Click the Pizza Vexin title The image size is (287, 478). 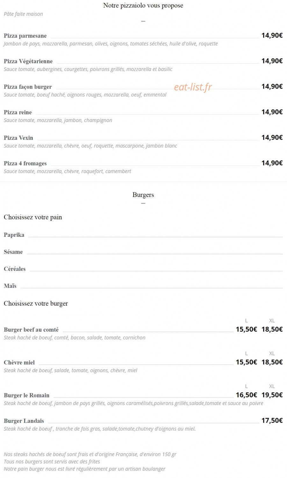click(x=18, y=138)
